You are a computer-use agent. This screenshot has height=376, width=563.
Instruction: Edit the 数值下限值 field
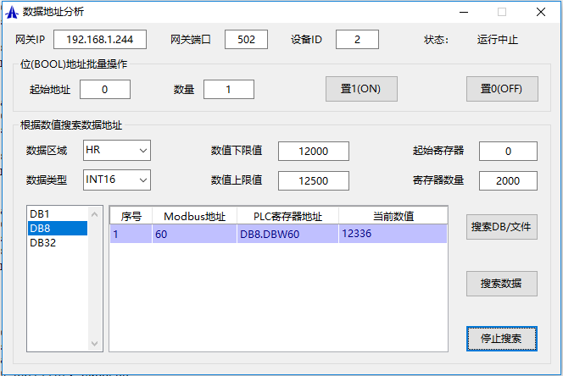click(314, 151)
